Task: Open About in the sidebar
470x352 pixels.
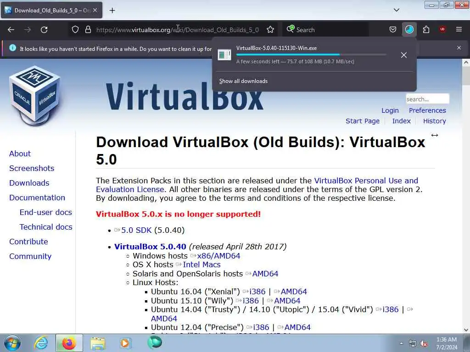Action: tap(20, 154)
